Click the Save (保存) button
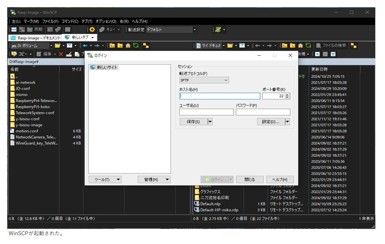385x244 pixels. (x=193, y=122)
